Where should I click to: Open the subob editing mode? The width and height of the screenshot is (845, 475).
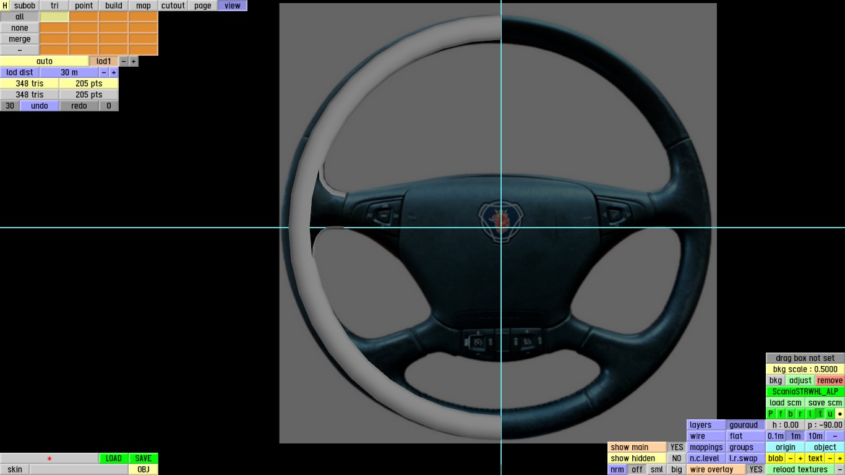click(25, 6)
